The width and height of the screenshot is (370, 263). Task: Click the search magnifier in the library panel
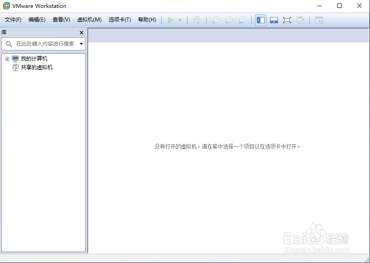tap(9, 44)
